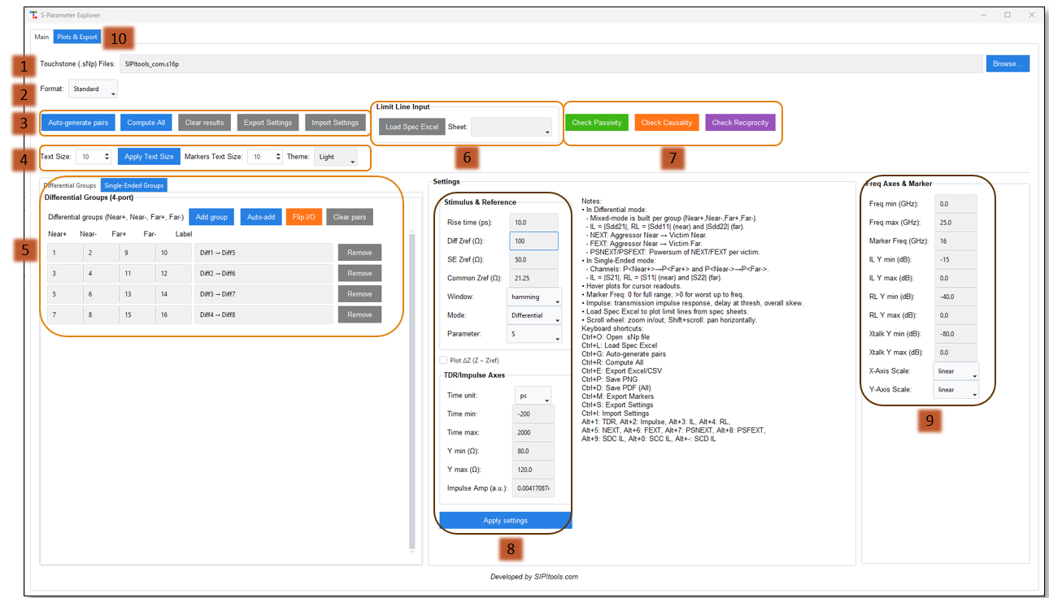Click the Flip I/O button
This screenshot has width=1049, height=598.
click(x=303, y=217)
